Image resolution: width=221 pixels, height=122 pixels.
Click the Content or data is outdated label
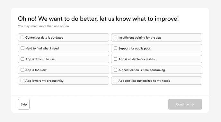[44, 38]
